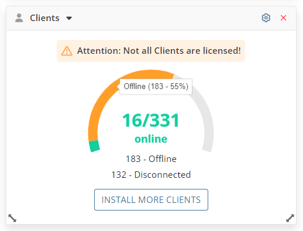Click the 132 - Disconnected label
Screen dimensions: 303x231
click(151, 175)
